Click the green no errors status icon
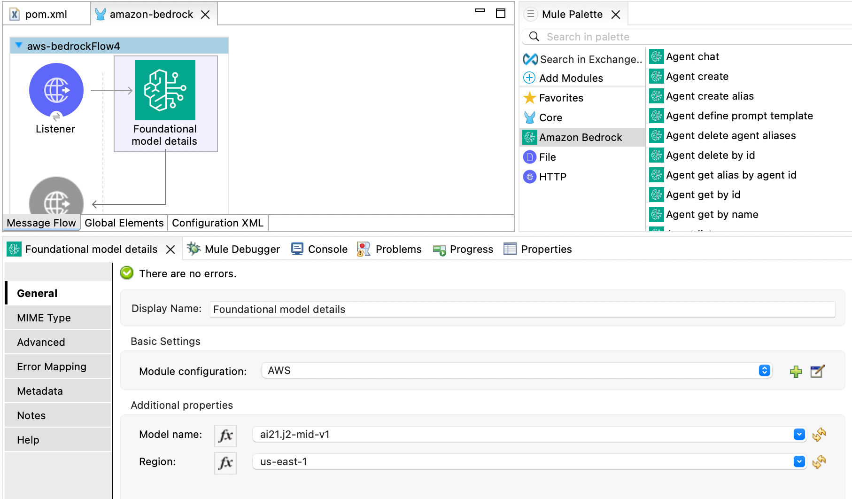Screen dimensions: 852x499 point(127,273)
